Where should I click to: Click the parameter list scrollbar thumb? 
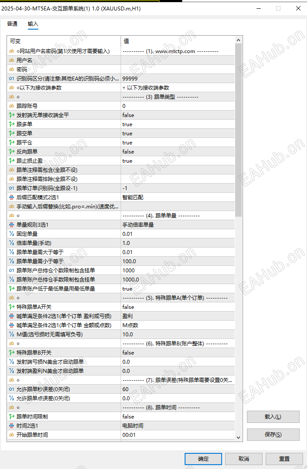coord(238,130)
